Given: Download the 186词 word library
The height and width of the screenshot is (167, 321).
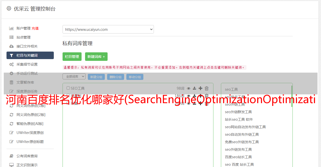Looking at the screenshot, I should 194,96.
